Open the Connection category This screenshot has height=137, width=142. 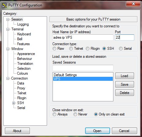(x=19, y=78)
